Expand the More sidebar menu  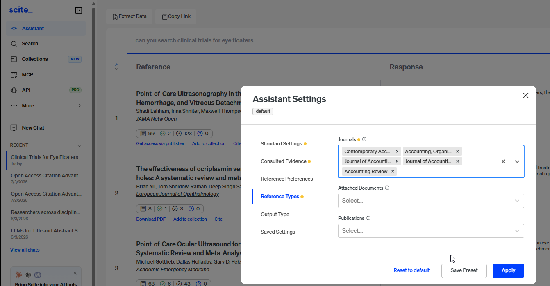[46, 106]
